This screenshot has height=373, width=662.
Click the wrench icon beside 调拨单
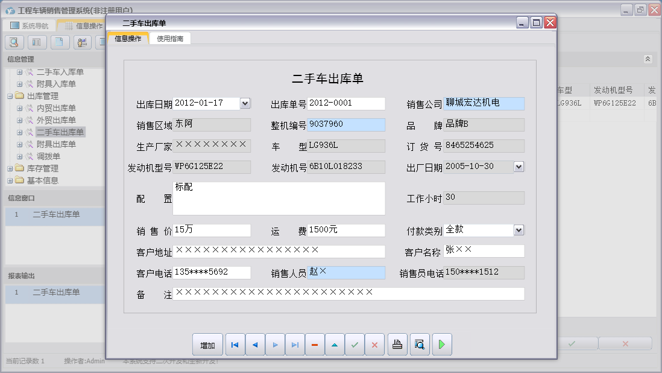coord(29,156)
